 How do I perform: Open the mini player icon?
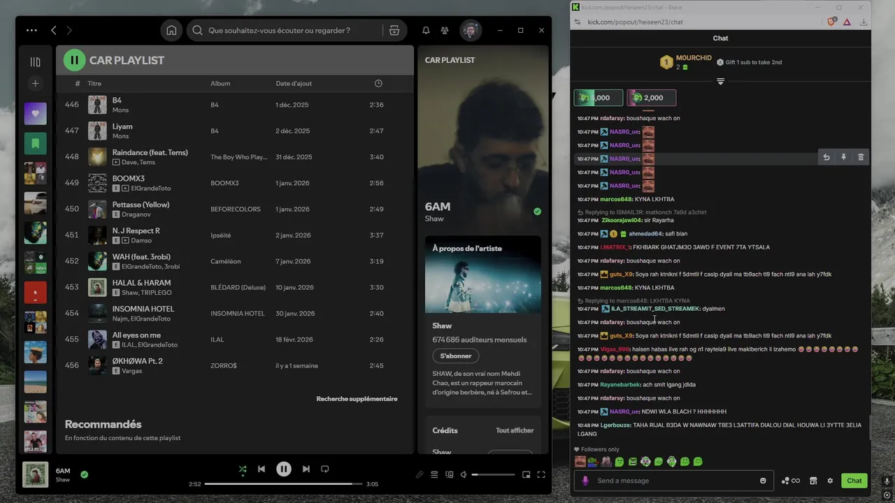coord(527,474)
